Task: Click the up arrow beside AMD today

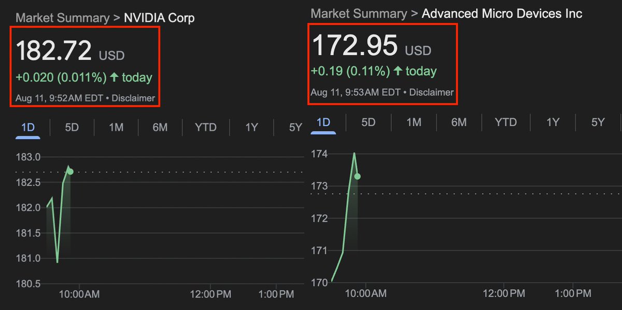Action: [398, 71]
